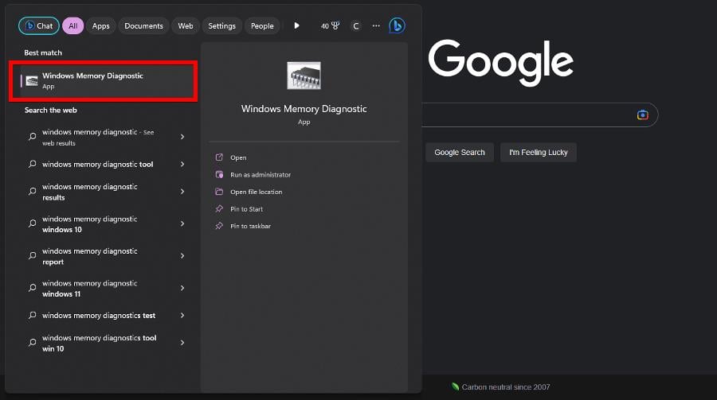The image size is (717, 400).
Task: Choose Pin to taskbar
Action: 250,226
